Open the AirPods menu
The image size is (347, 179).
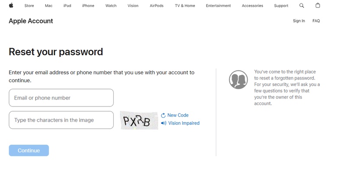coord(157,6)
